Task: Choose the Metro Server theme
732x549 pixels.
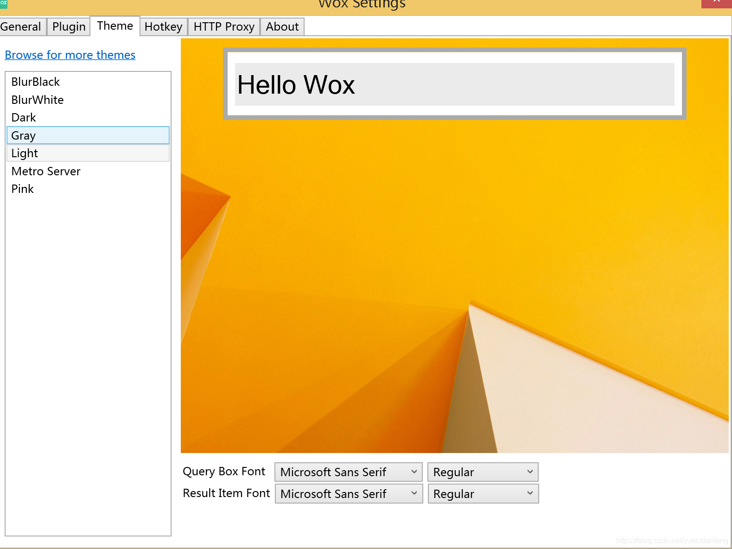Action: tap(88, 171)
